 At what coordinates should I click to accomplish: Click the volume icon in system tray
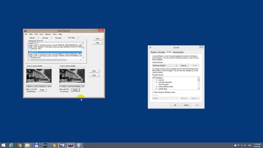tap(245, 145)
